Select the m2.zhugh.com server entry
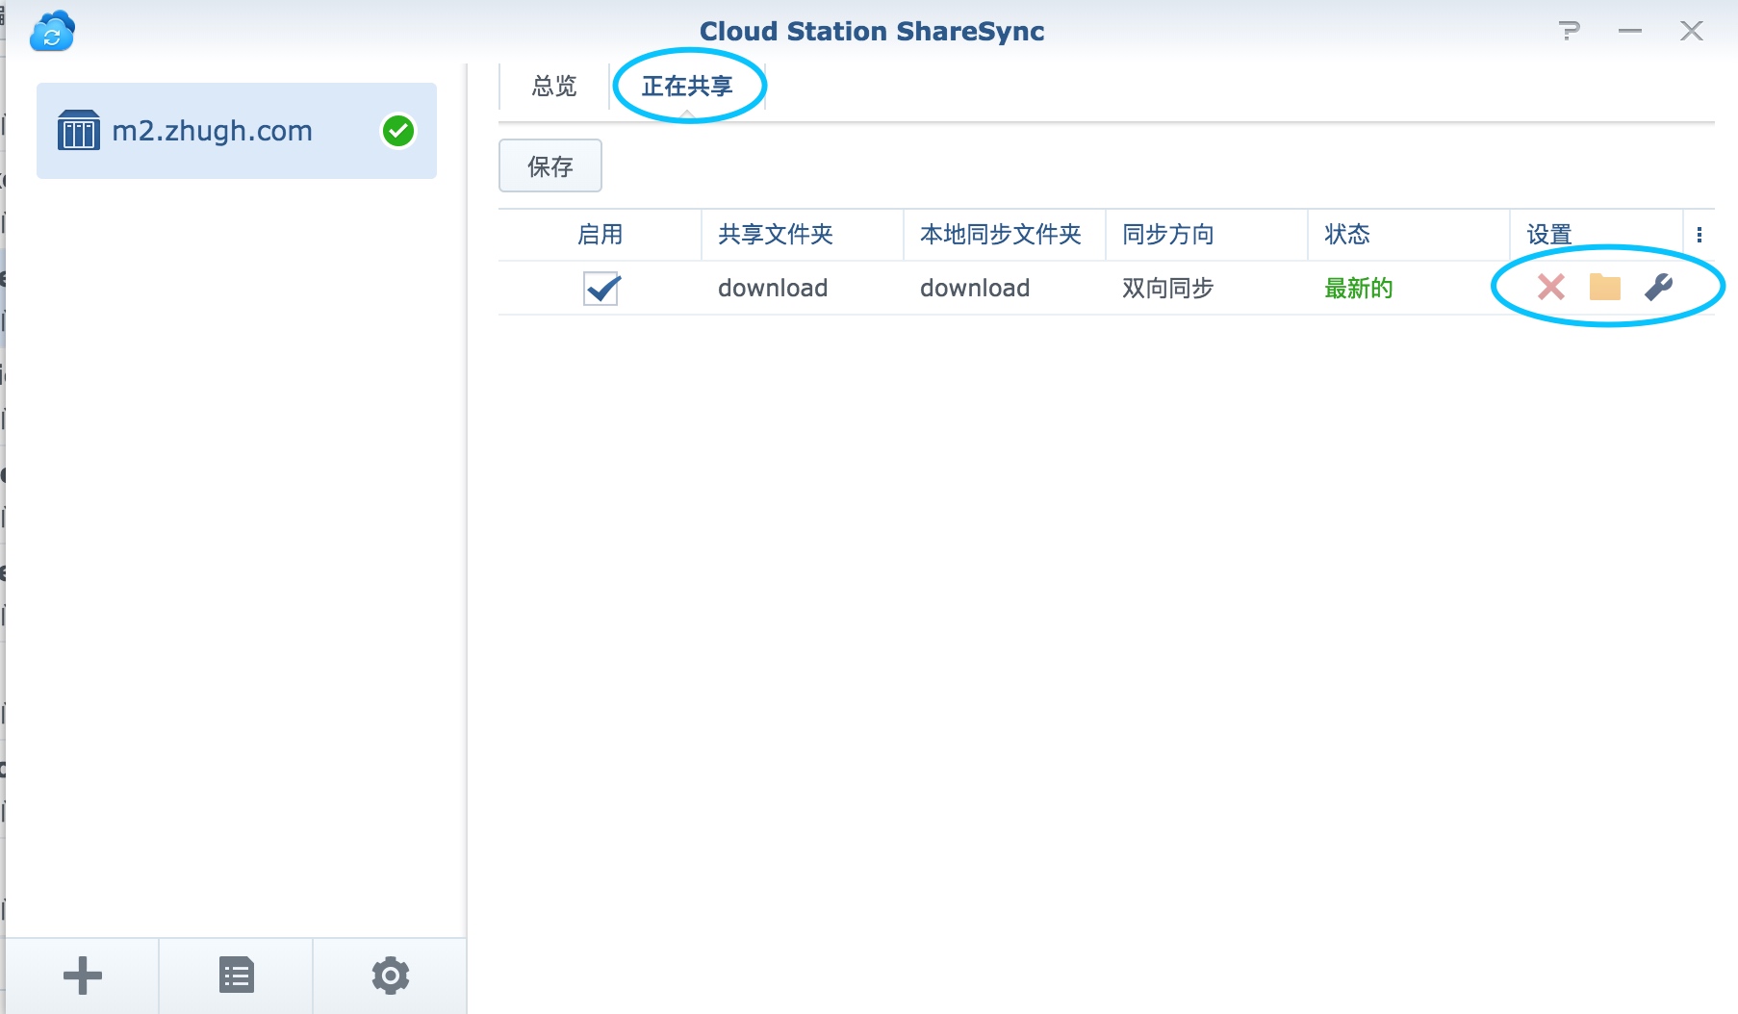 (237, 131)
